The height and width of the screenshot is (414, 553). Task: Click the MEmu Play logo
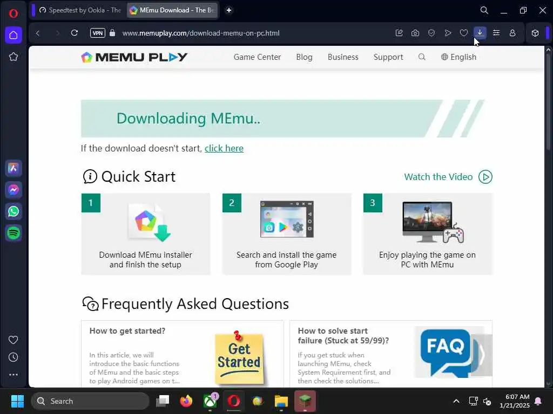tap(134, 57)
